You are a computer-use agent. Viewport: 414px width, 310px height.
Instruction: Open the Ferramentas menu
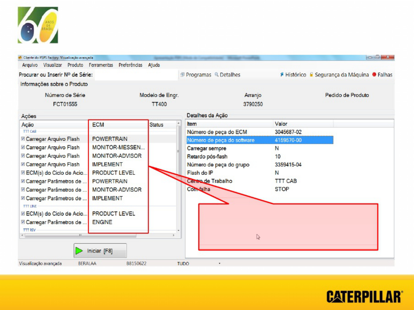(101, 65)
